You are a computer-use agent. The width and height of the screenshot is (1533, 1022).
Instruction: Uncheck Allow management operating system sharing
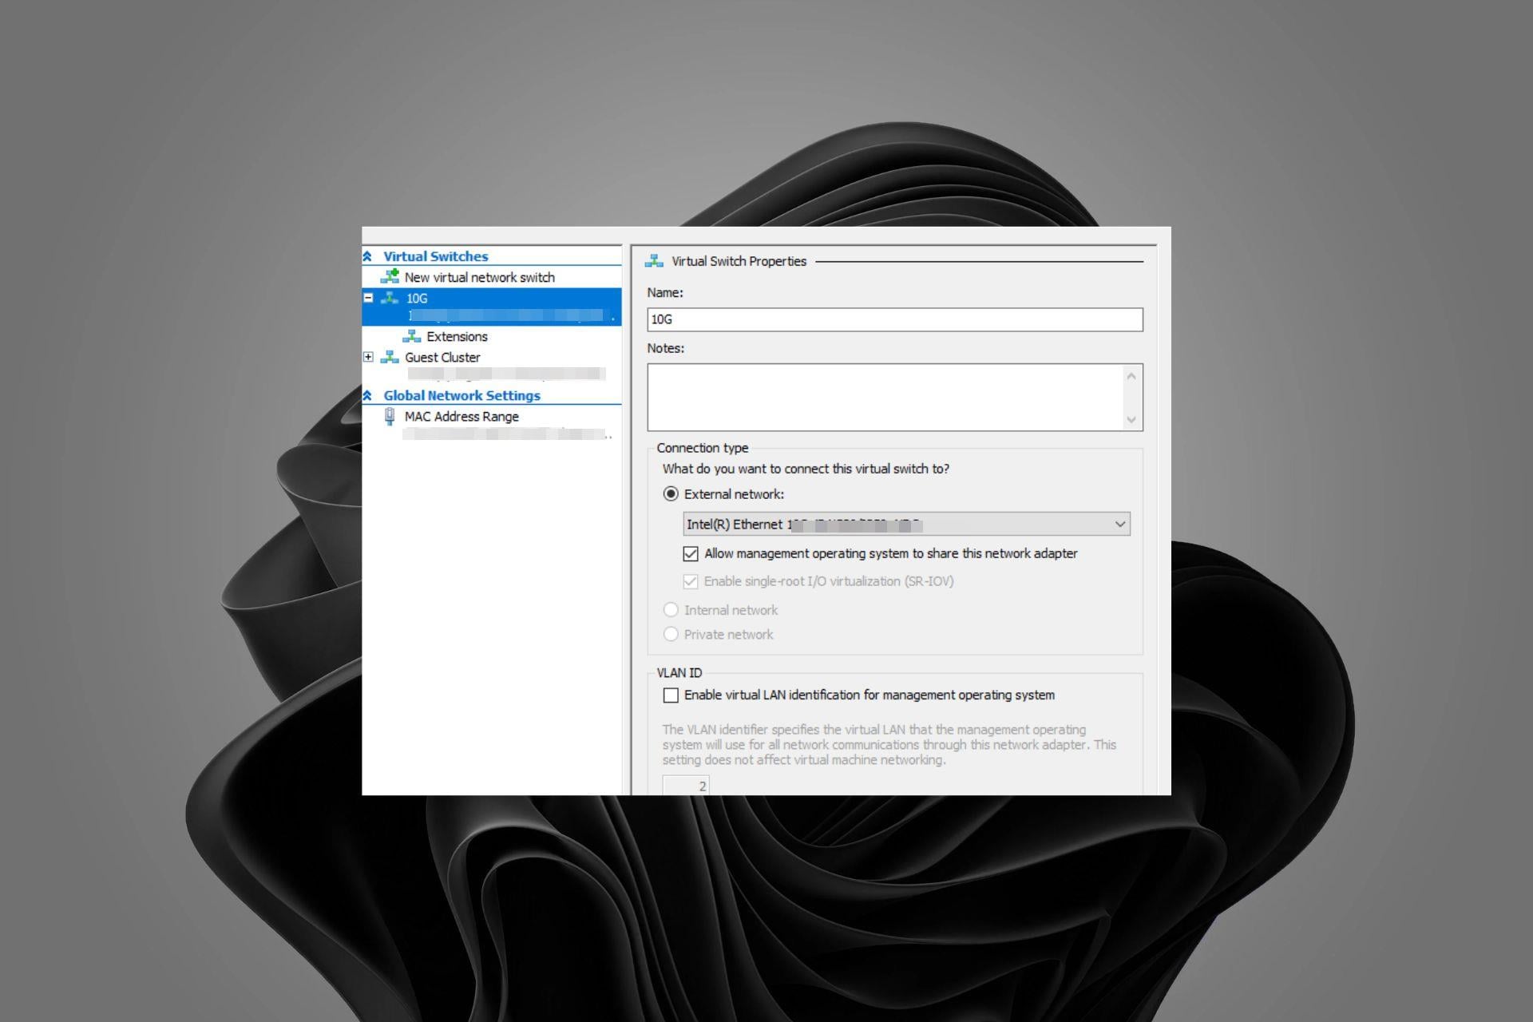691,553
